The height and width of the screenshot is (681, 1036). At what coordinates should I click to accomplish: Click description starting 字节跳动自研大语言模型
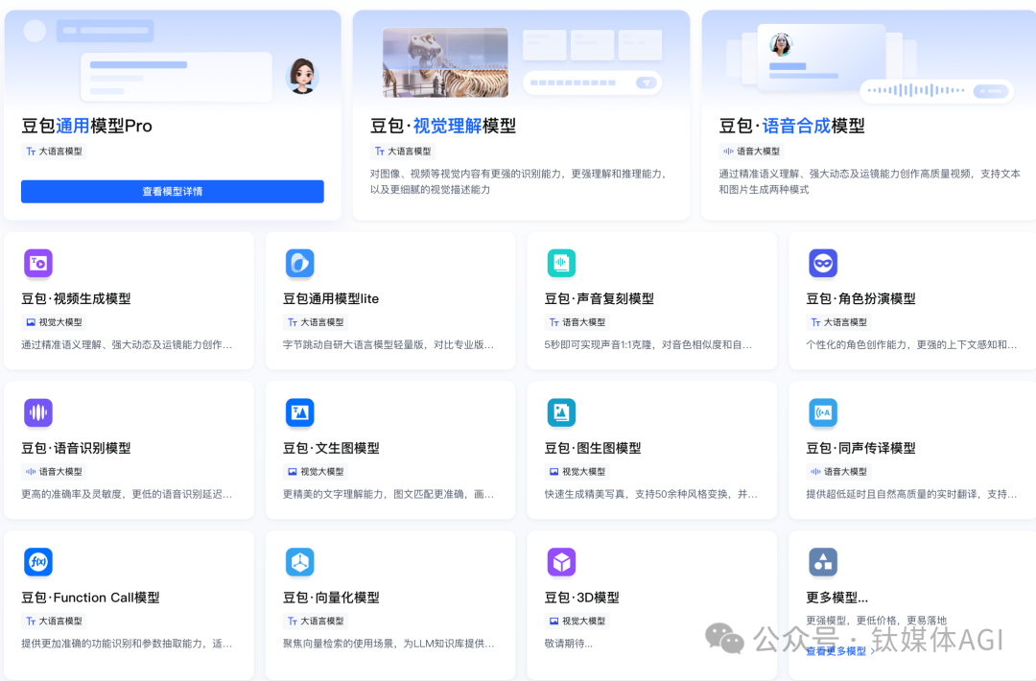(x=388, y=344)
